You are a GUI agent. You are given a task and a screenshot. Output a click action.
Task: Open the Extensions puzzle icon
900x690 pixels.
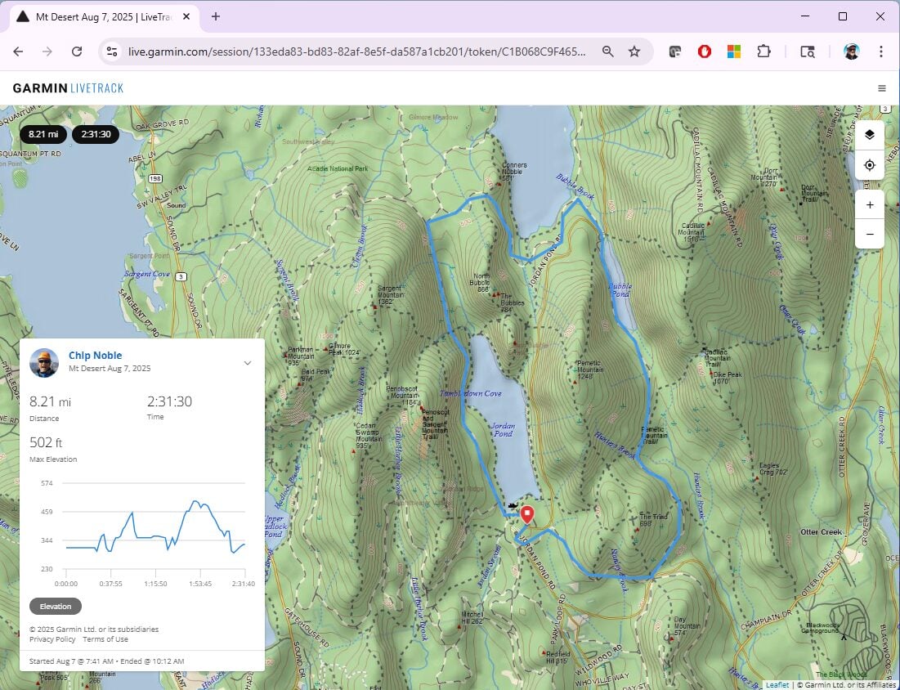(763, 52)
